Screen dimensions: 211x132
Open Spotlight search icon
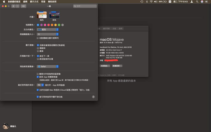click(197, 2)
